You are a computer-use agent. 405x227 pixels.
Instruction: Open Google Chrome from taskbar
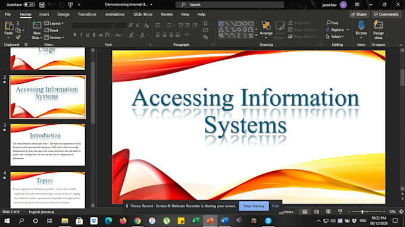pos(138,221)
